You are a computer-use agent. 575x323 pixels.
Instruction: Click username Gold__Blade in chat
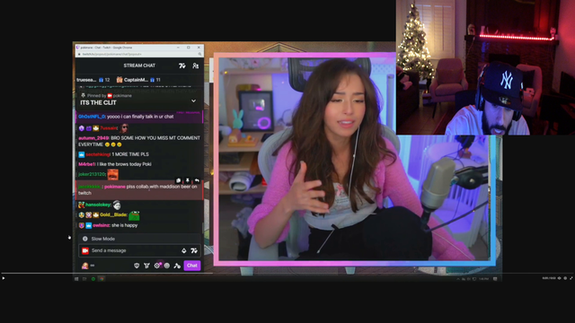point(113,214)
